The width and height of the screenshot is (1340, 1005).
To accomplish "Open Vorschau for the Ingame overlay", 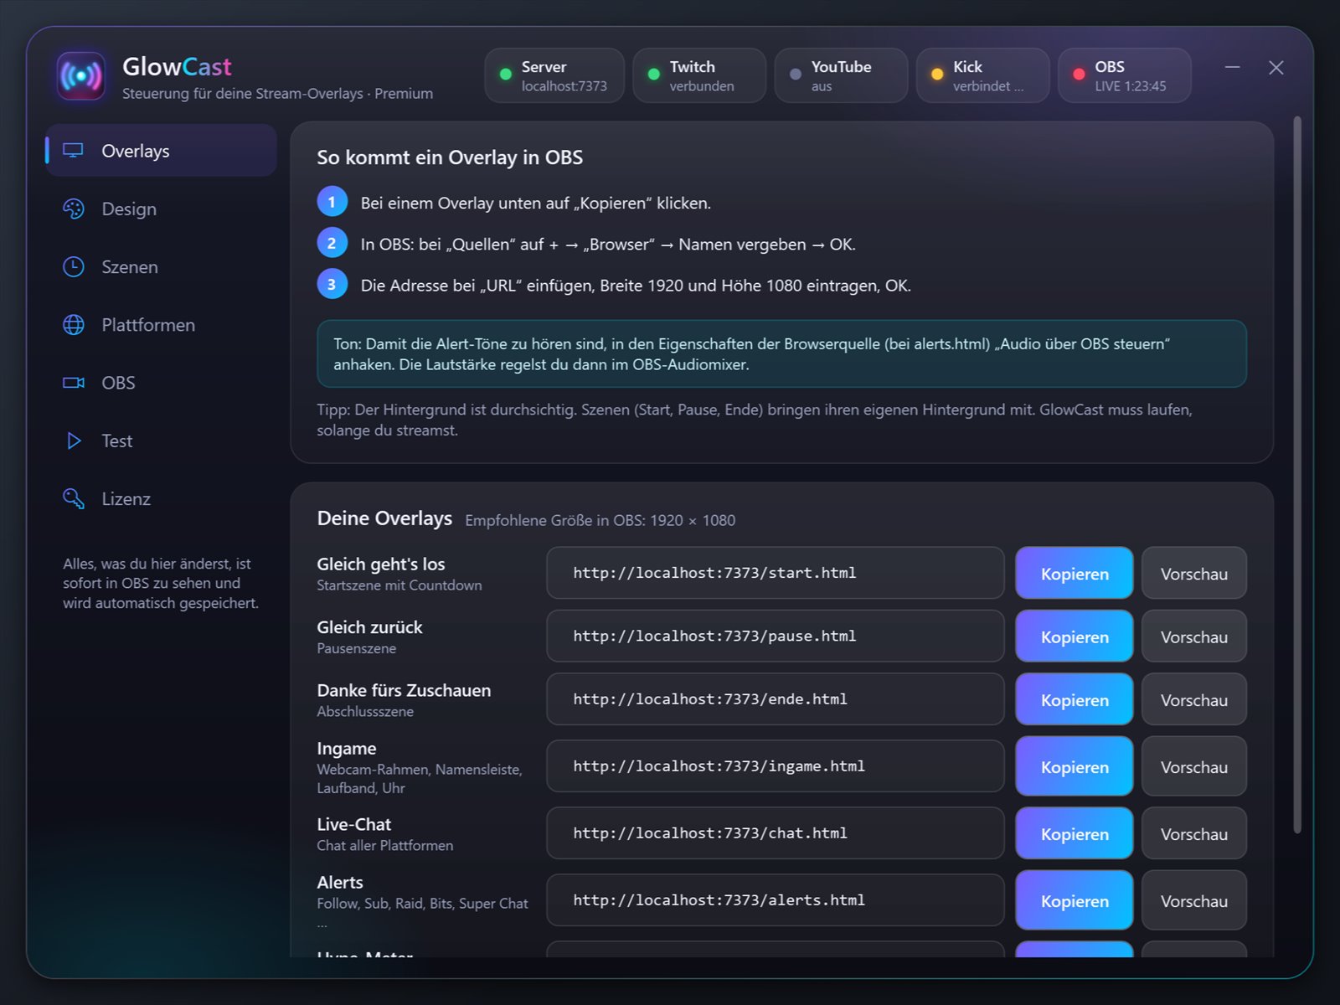I will [1193, 766].
